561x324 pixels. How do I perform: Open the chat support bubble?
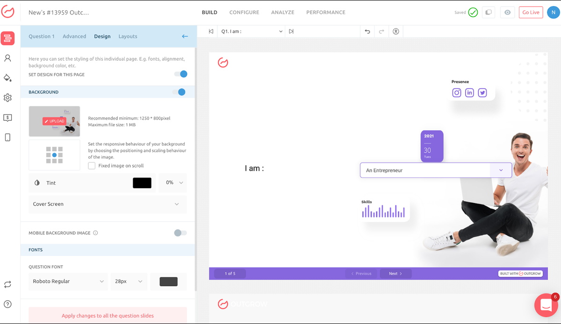(546, 305)
